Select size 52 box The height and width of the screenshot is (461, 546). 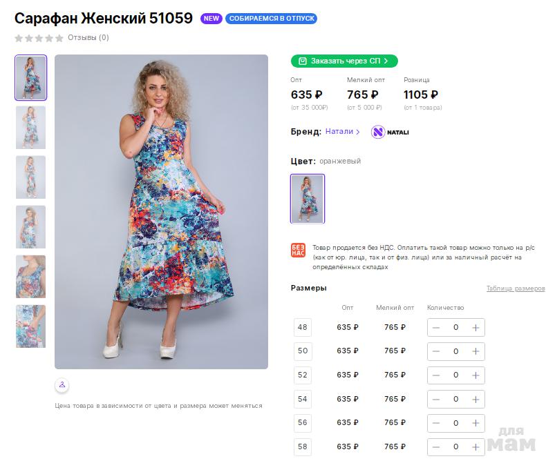(302, 375)
